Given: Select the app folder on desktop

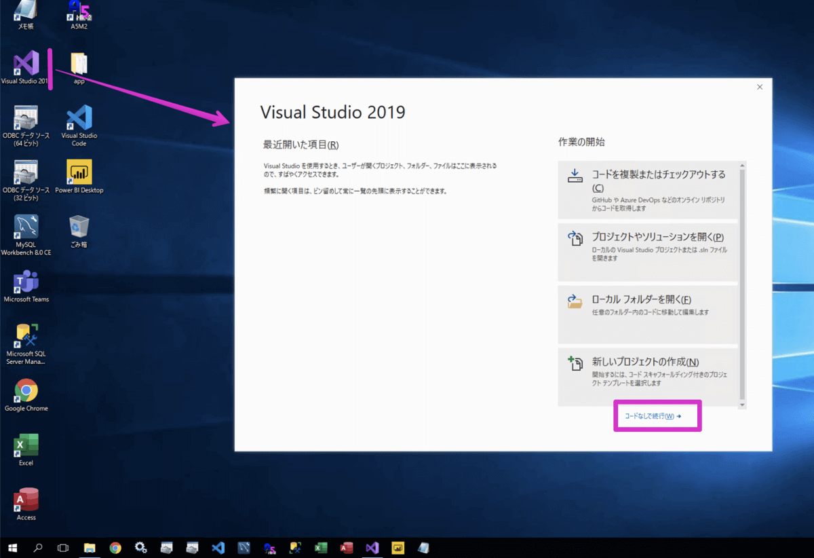Looking at the screenshot, I should pyautogui.click(x=79, y=68).
